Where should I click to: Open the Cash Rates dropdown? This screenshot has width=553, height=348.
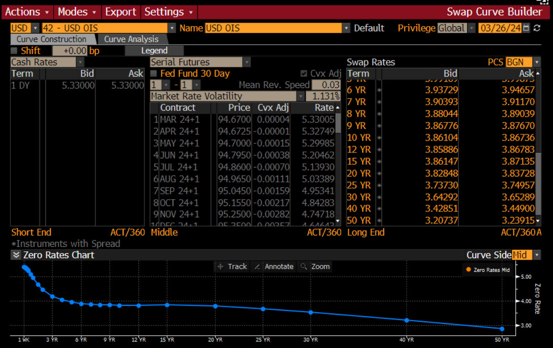coord(80,62)
